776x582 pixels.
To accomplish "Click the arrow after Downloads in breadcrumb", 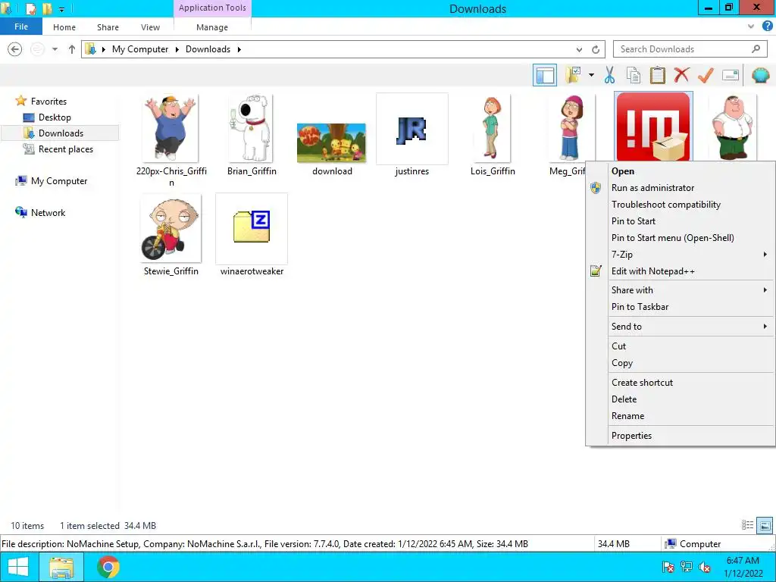I will [x=239, y=49].
